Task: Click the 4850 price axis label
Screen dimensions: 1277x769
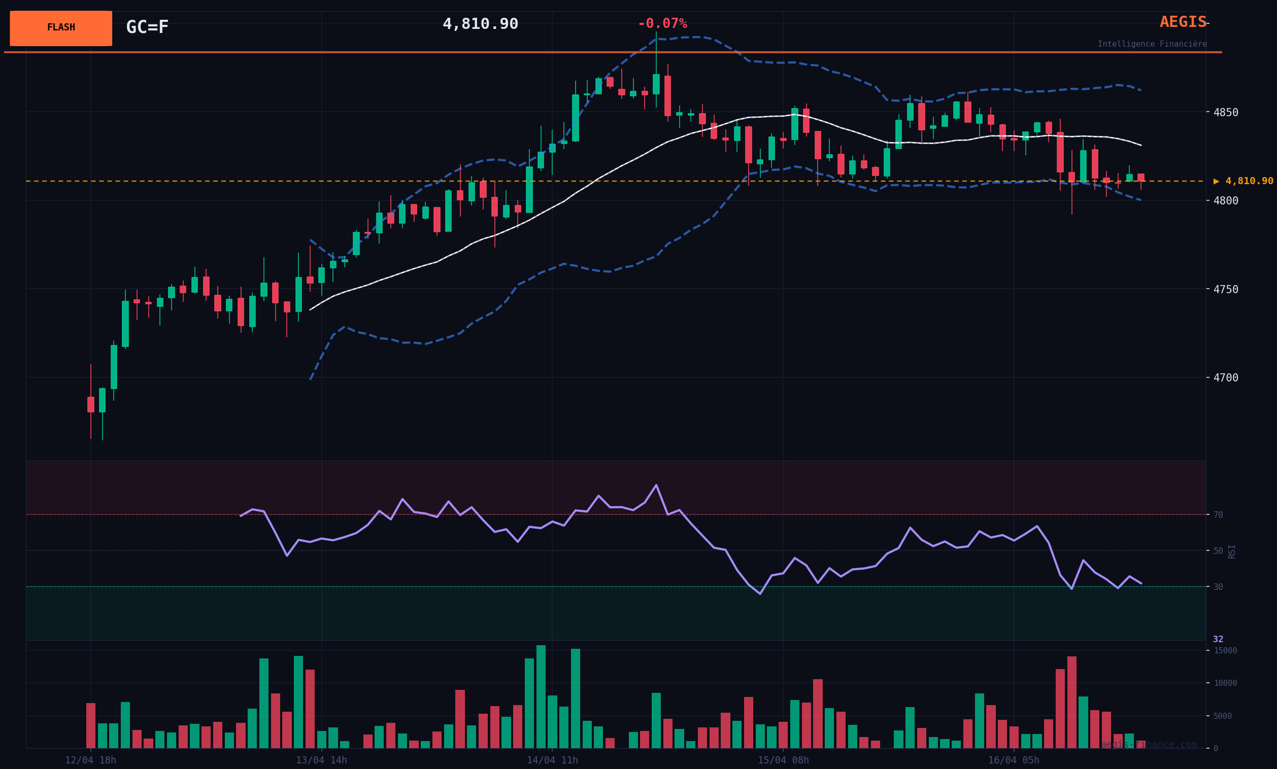Action: 1225,113
